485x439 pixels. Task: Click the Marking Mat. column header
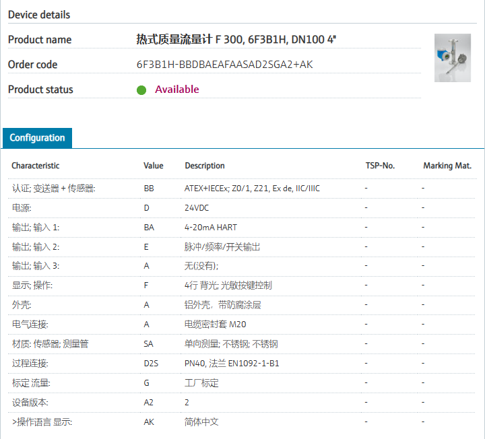coord(447,166)
